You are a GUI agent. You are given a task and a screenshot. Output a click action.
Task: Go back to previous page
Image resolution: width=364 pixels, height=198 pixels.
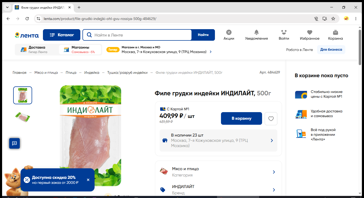(8, 19)
